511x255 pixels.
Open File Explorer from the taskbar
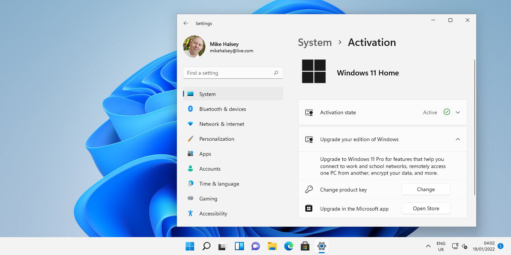click(x=272, y=246)
